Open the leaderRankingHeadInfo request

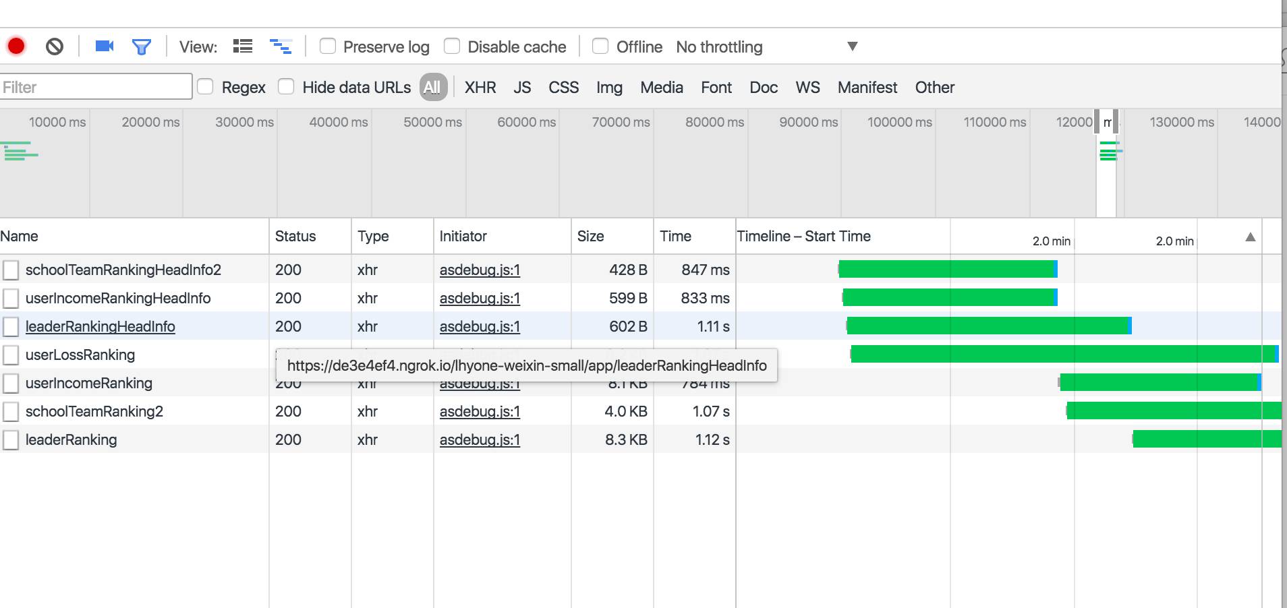coord(100,327)
